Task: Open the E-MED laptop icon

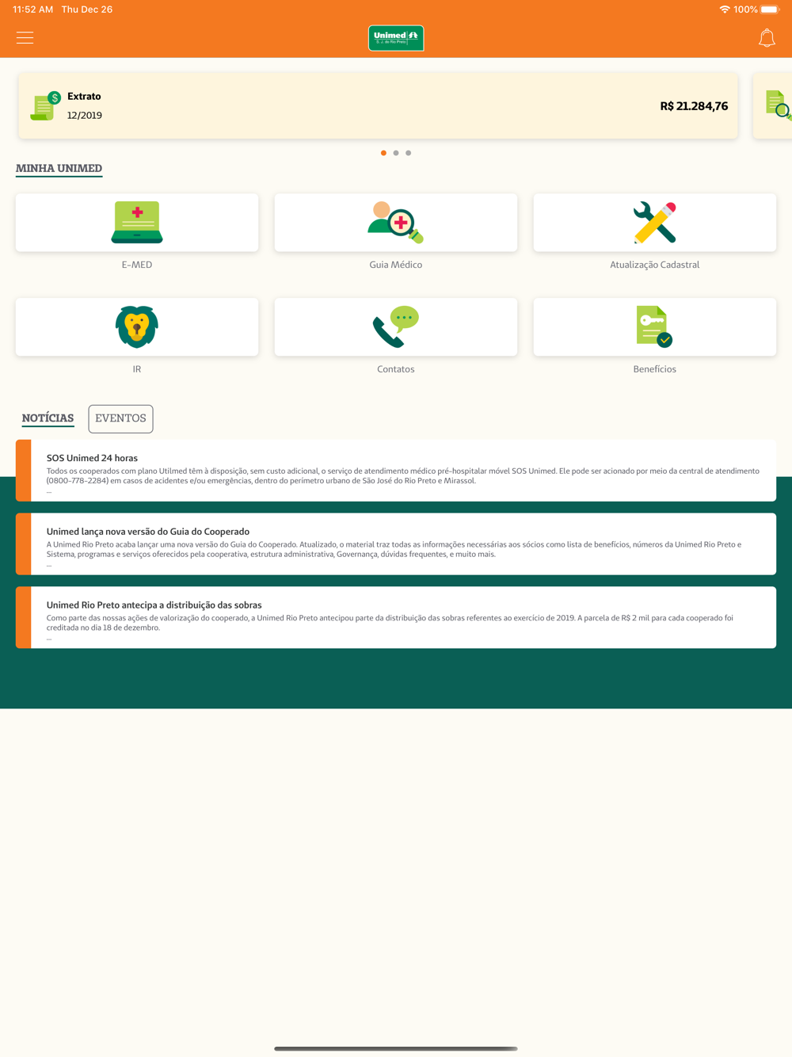Action: tap(137, 223)
